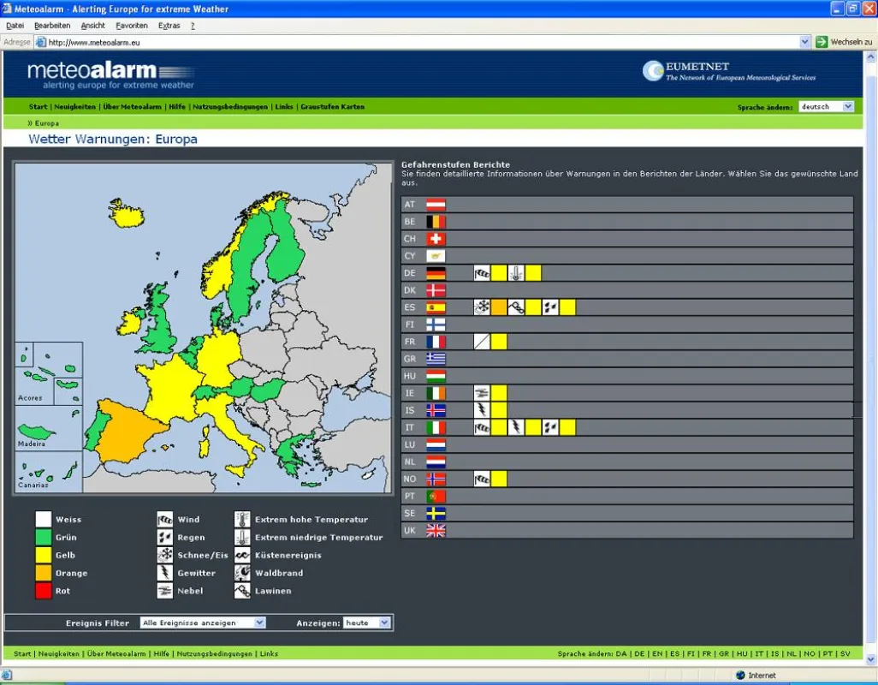Click the Portugal flag in PT row
This screenshot has height=685, width=878.
coord(436,497)
